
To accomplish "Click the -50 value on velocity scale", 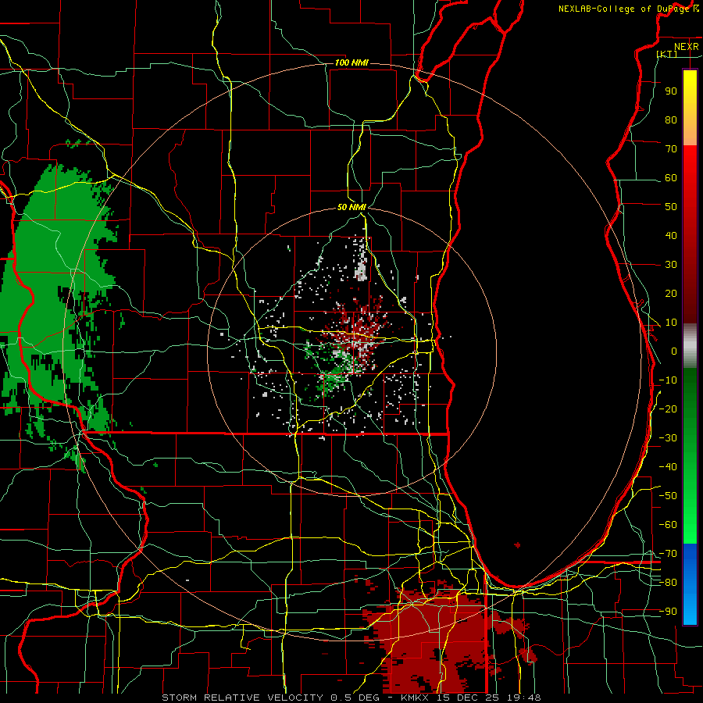I will pos(668,496).
